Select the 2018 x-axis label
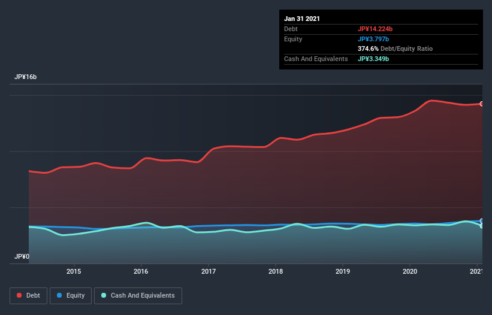492x315 pixels. point(276,271)
